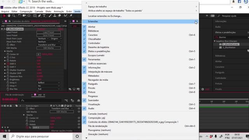Toggle the Controlador panel checkmark
The height and width of the screenshot is (140, 249).
84,43
